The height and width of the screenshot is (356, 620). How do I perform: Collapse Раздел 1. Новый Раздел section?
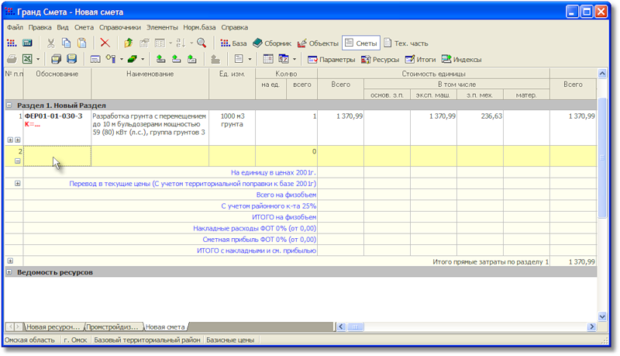click(9, 105)
